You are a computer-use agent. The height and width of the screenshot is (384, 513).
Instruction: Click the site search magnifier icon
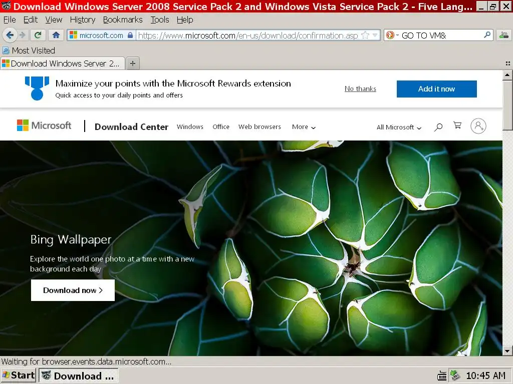coord(438,127)
